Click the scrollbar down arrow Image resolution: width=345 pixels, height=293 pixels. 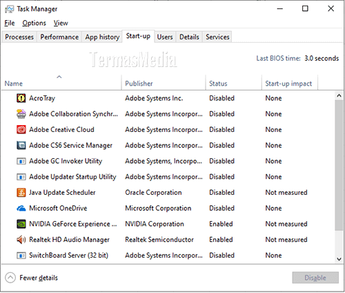coord(339,258)
